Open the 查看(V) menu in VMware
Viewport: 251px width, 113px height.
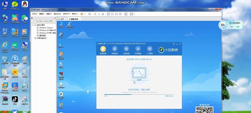pyautogui.click(x=49, y=14)
